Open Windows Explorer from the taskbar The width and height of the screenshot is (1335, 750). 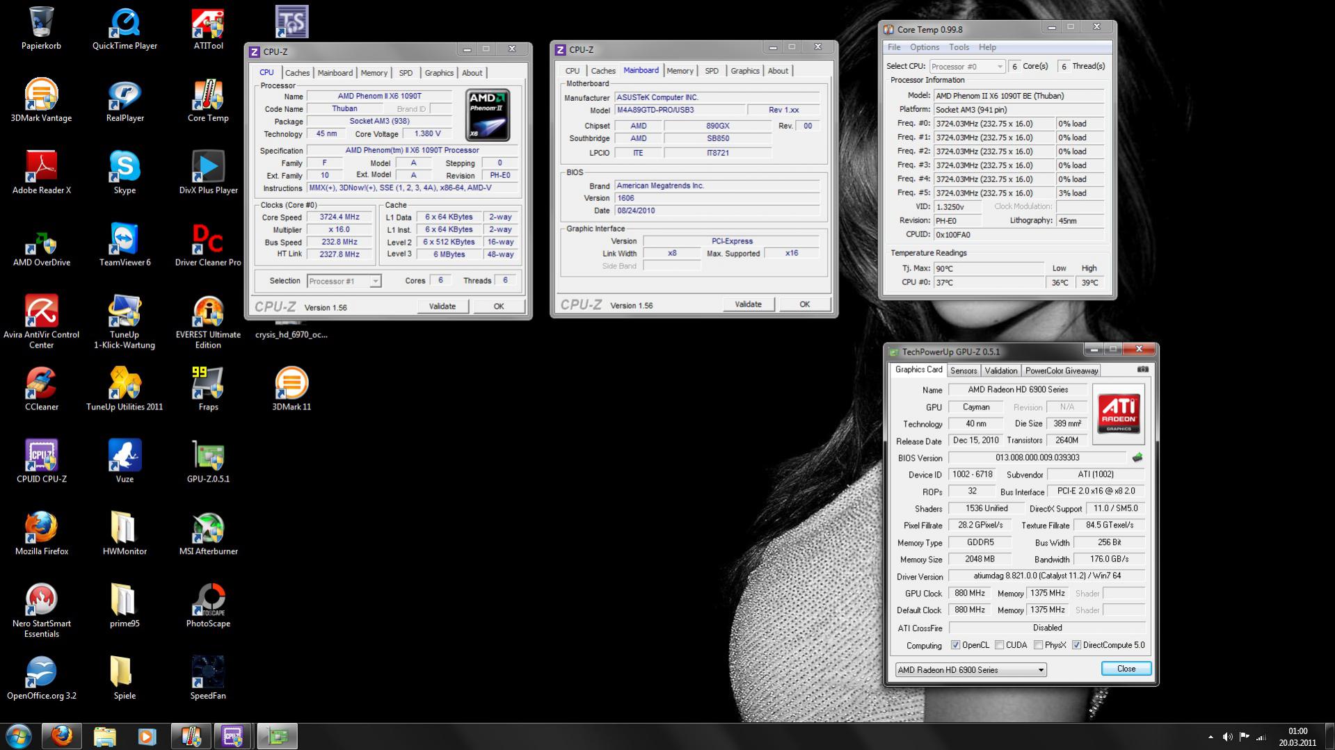[104, 736]
